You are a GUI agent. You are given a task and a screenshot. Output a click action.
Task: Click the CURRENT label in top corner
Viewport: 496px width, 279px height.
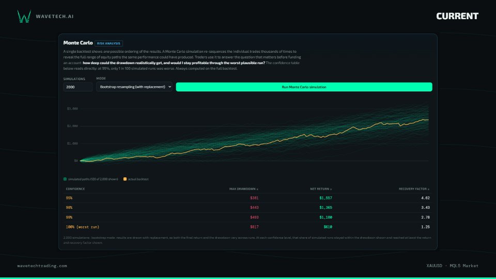tap(457, 16)
